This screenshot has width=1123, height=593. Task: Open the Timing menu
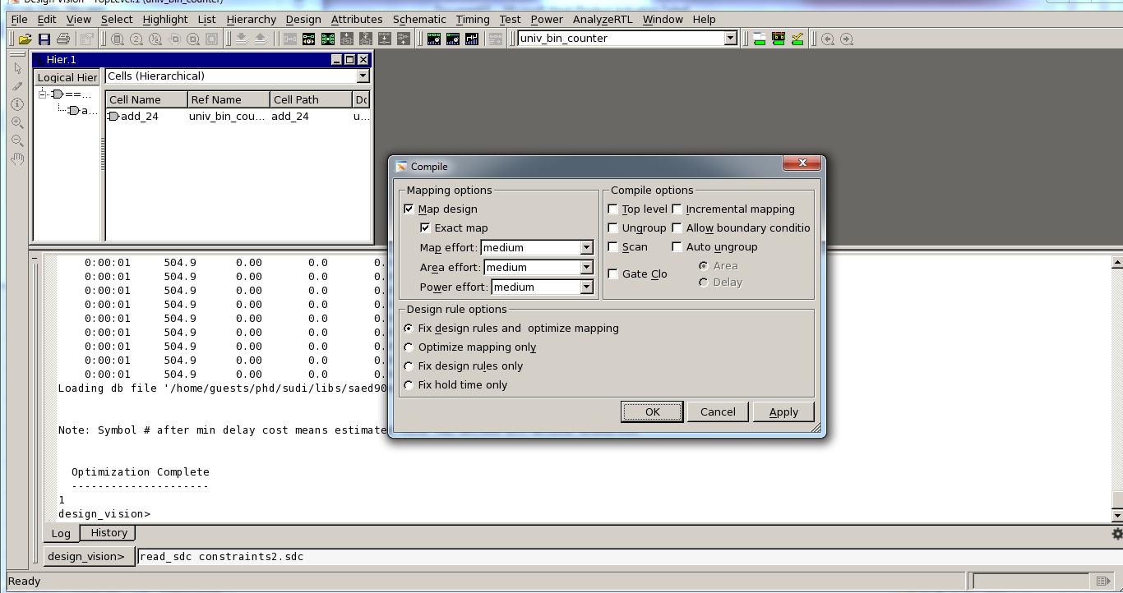point(472,19)
